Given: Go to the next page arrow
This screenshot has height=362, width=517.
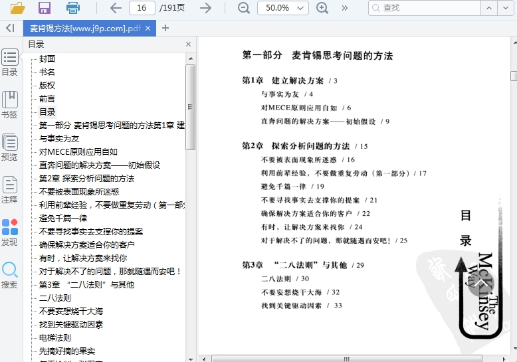Looking at the screenshot, I should pyautogui.click(x=205, y=7).
